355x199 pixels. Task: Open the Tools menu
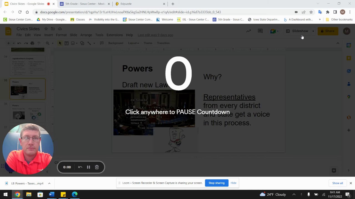pyautogui.click(x=99, y=35)
